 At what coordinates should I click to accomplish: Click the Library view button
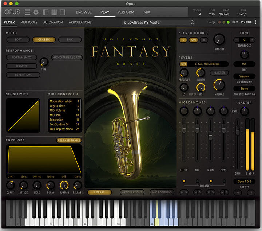click(99, 192)
